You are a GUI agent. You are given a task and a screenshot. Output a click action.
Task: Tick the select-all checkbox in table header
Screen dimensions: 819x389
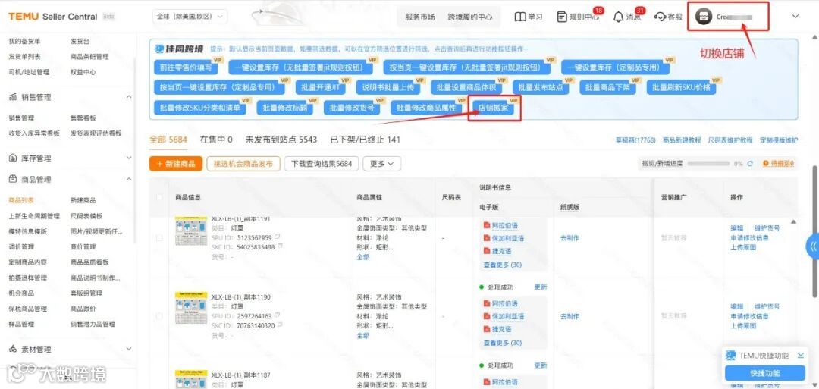159,197
